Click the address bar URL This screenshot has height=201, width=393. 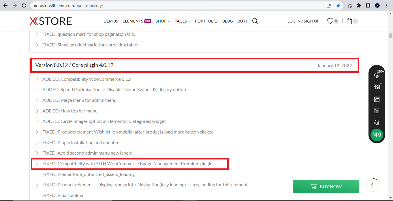[x=71, y=5]
